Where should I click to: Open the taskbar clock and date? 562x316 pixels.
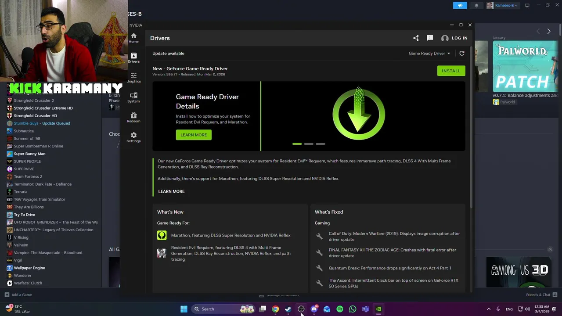click(542, 309)
